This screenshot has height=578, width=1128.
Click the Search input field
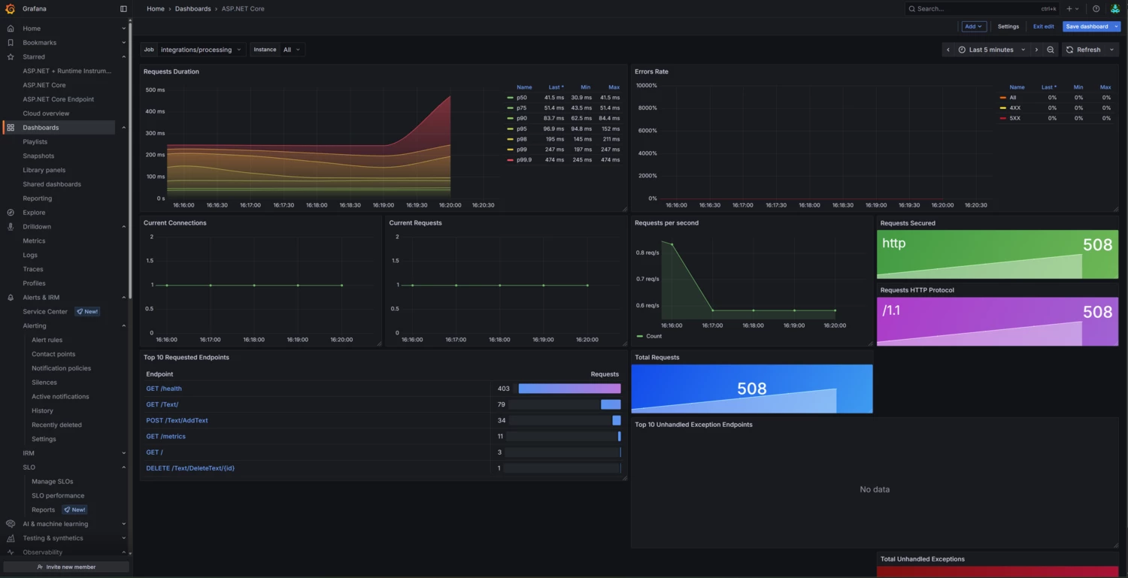tap(981, 9)
